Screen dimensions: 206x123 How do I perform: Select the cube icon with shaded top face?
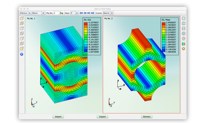[22, 28]
